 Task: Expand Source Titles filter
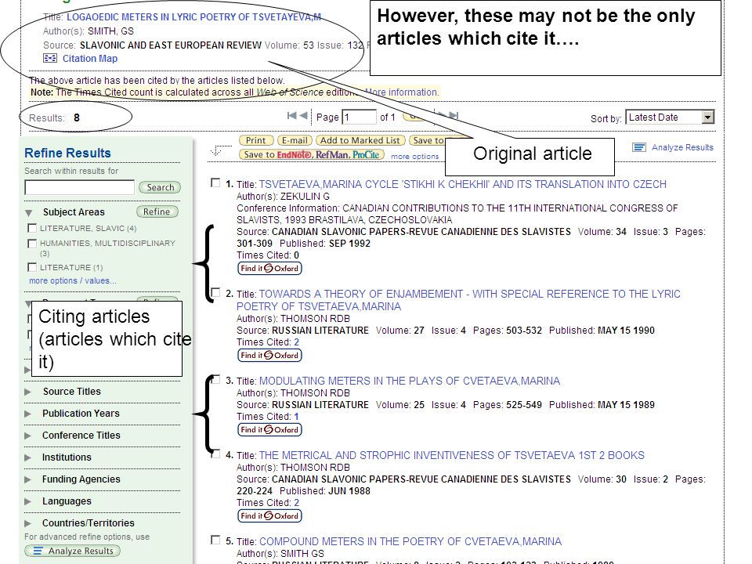click(x=28, y=392)
